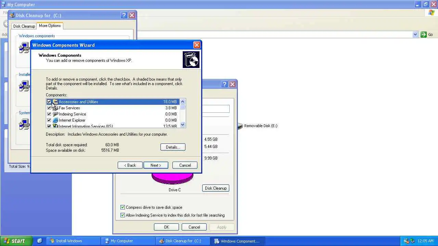Image resolution: width=438 pixels, height=246 pixels.
Task: Cancel the Windows Components Wizard
Action: coord(185,165)
